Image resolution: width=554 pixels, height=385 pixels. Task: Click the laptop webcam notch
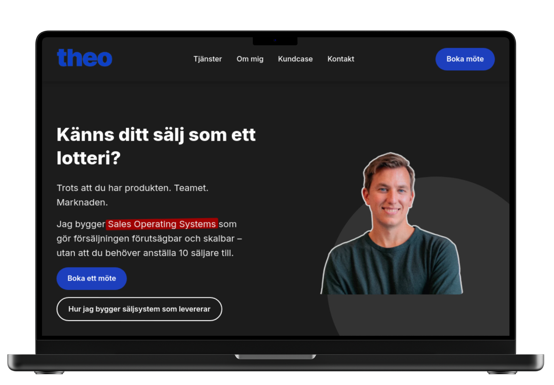point(275,41)
